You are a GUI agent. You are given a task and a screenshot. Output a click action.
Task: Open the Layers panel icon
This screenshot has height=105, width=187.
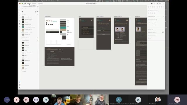[19, 85]
